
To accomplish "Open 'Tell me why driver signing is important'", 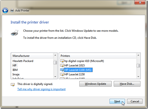I will pyautogui.click(x=41, y=89).
